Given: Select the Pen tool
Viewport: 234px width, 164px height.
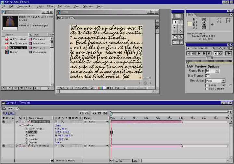Looking at the screenshot, I should pos(175,27).
